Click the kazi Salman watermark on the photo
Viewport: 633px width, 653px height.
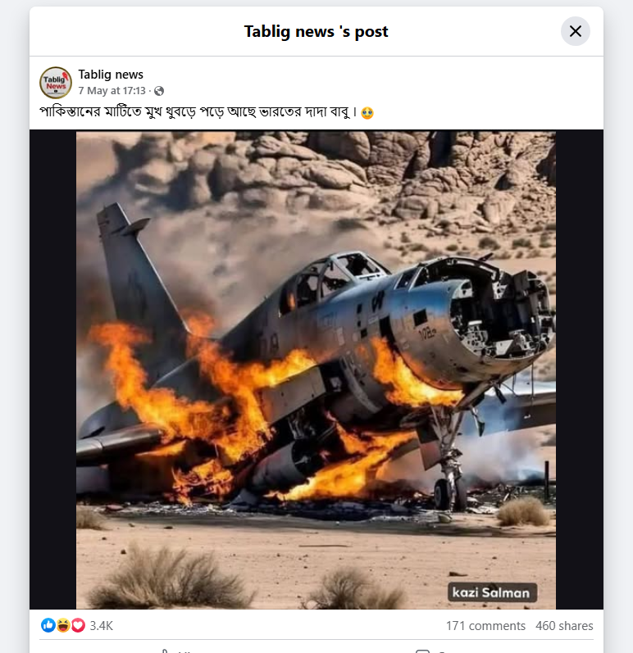click(x=492, y=592)
